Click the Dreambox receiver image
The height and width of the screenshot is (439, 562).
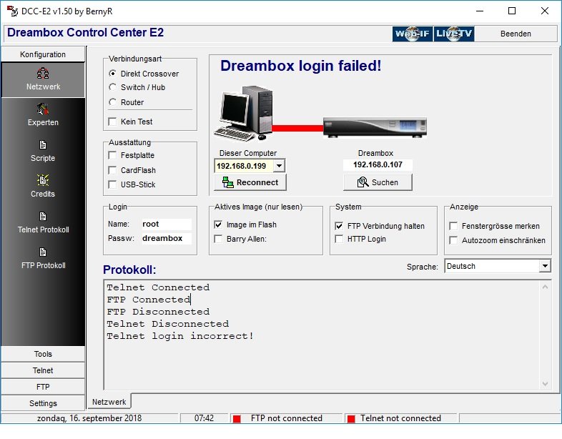pyautogui.click(x=375, y=127)
